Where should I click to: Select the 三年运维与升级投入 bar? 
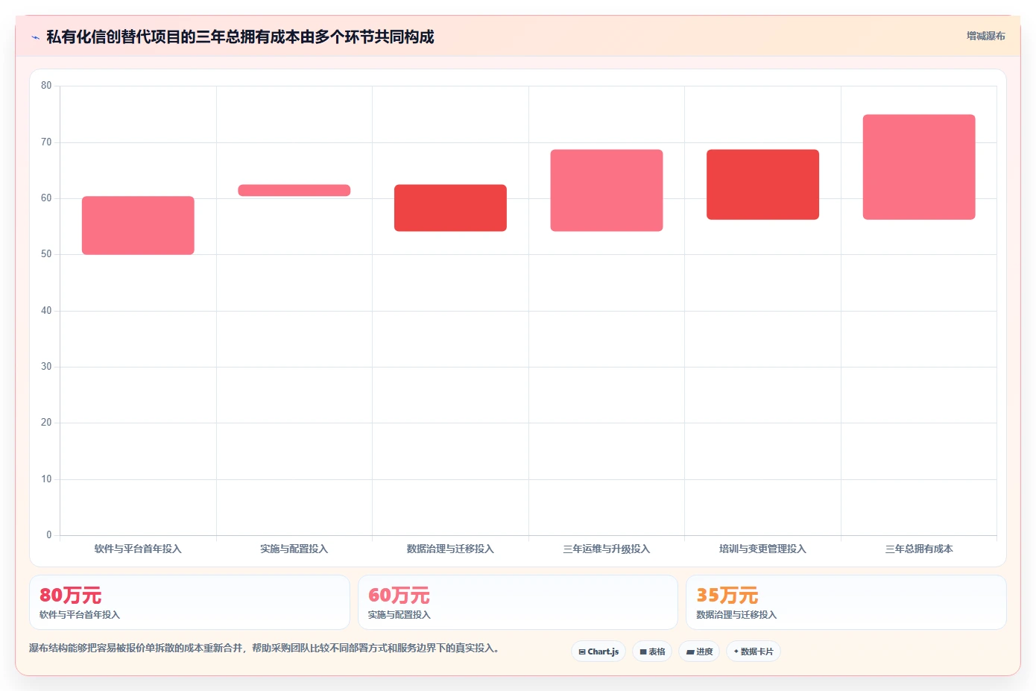[607, 190]
